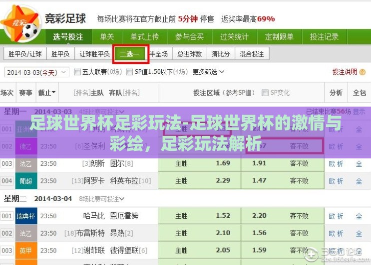The height and width of the screenshot is (265, 371).
Task: Select the 胜平负 play type
Action: [60, 54]
